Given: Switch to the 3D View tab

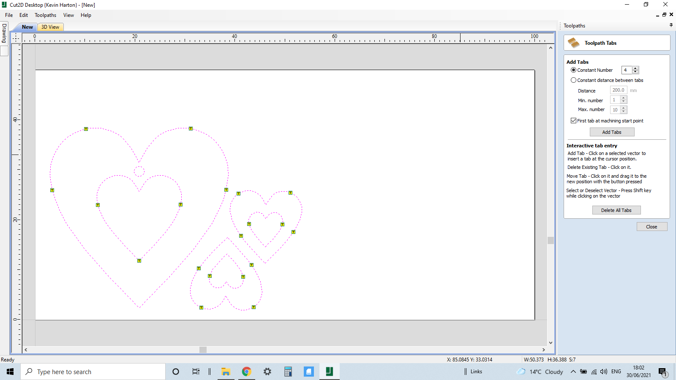Looking at the screenshot, I should [x=50, y=27].
